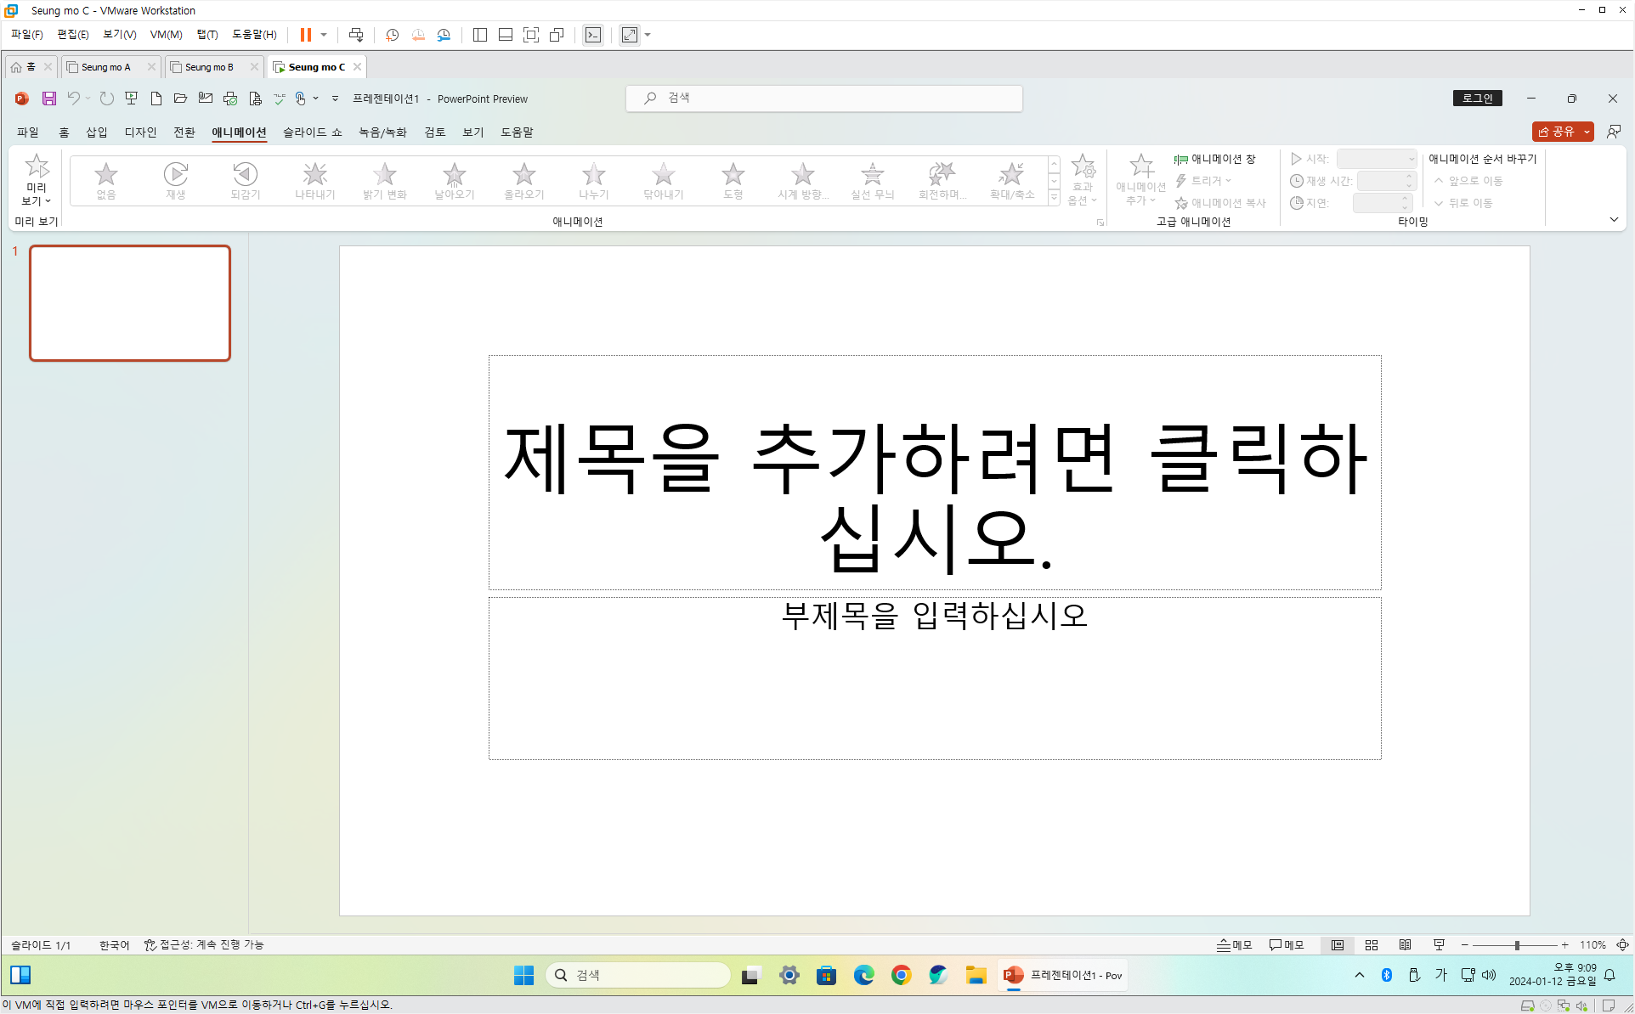The height and width of the screenshot is (1014, 1635).
Task: Open reading view from status bar
Action: pyautogui.click(x=1405, y=944)
